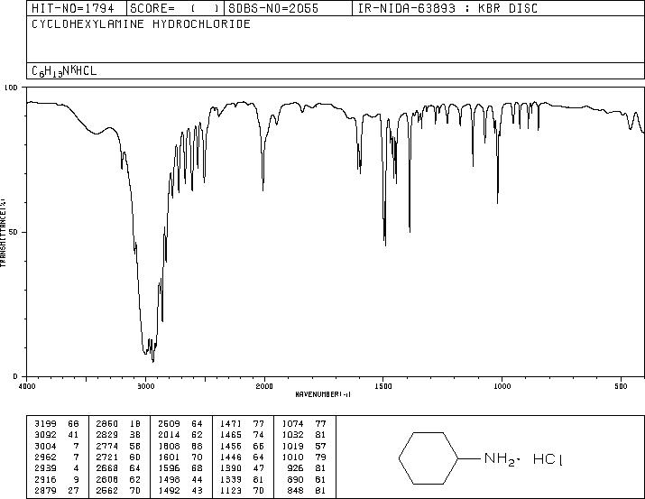Click the 1471 peak table entry
Screen dimensions: 645x499
pyautogui.click(x=242, y=424)
